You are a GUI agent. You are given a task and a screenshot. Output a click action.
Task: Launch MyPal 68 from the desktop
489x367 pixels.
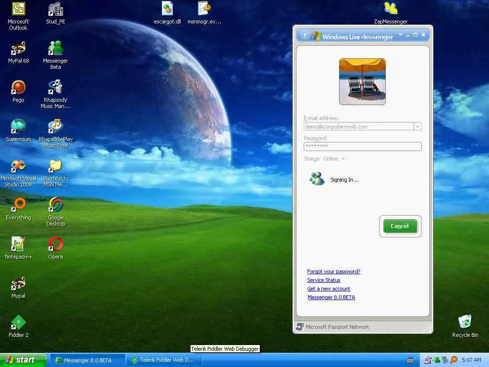pos(18,53)
